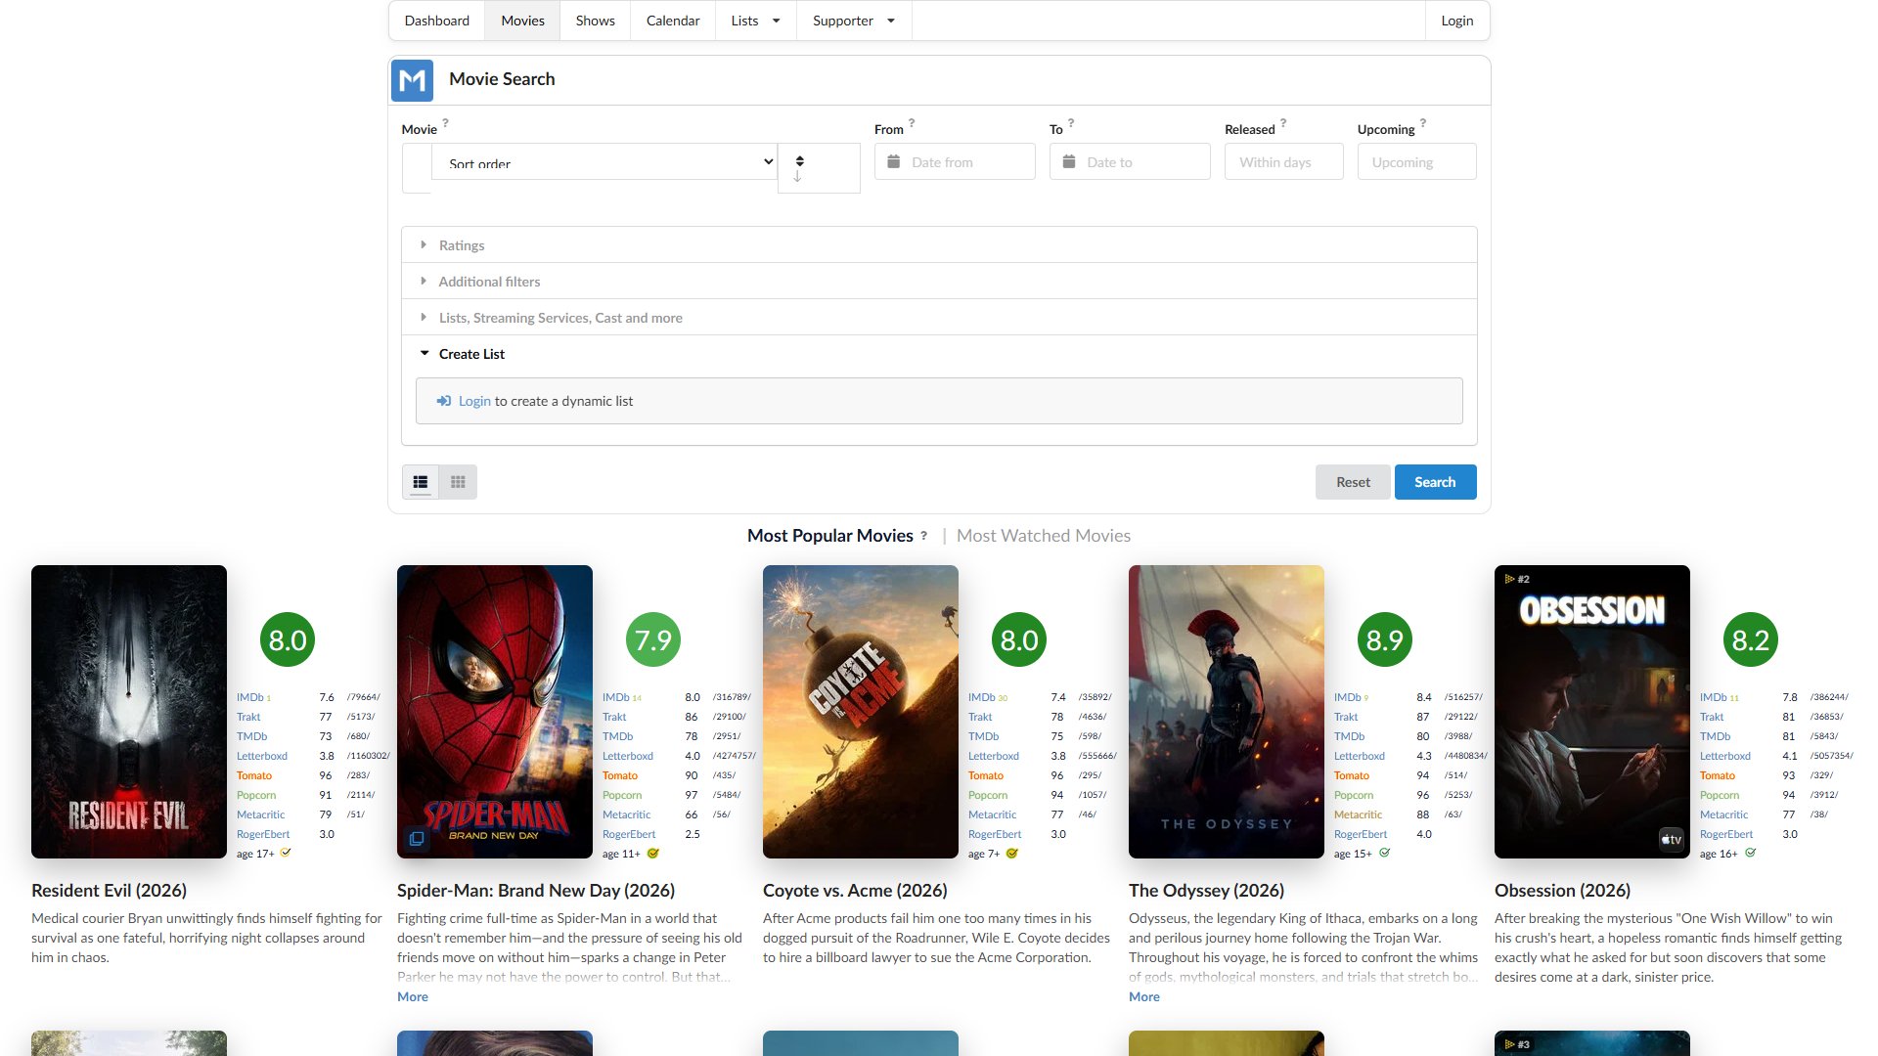Click the Within days input field
This screenshot has width=1878, height=1056.
click(x=1283, y=161)
